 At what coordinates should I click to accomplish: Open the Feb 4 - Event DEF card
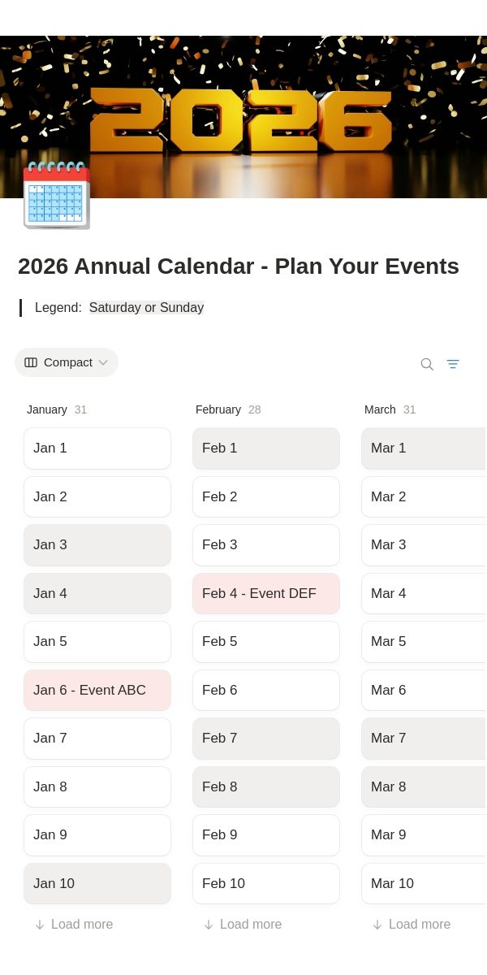pyautogui.click(x=266, y=593)
